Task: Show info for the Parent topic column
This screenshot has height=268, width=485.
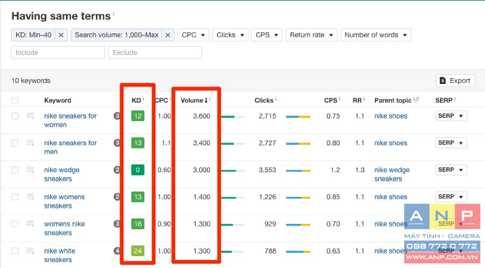Action: click(x=414, y=99)
